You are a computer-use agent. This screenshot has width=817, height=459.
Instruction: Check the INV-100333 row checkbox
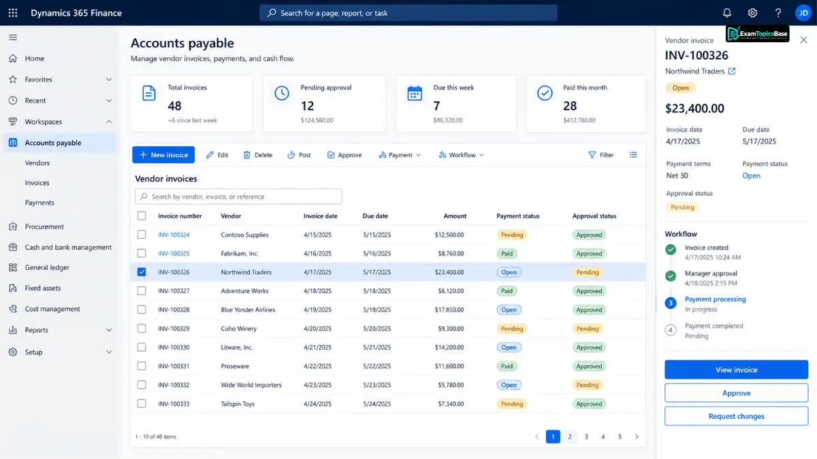[142, 403]
